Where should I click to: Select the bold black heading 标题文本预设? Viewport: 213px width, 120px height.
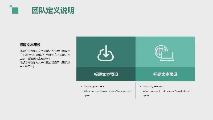click(30, 45)
